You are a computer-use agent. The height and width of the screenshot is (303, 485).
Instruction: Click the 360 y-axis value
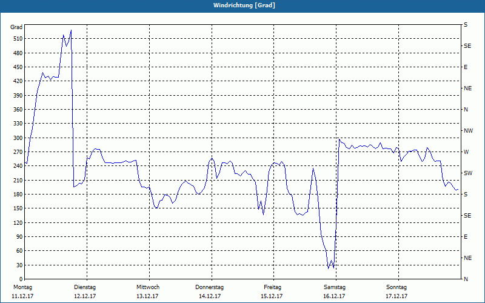[x=18, y=110]
